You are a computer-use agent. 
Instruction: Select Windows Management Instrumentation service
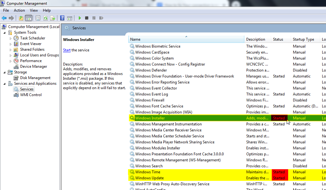[168, 124]
